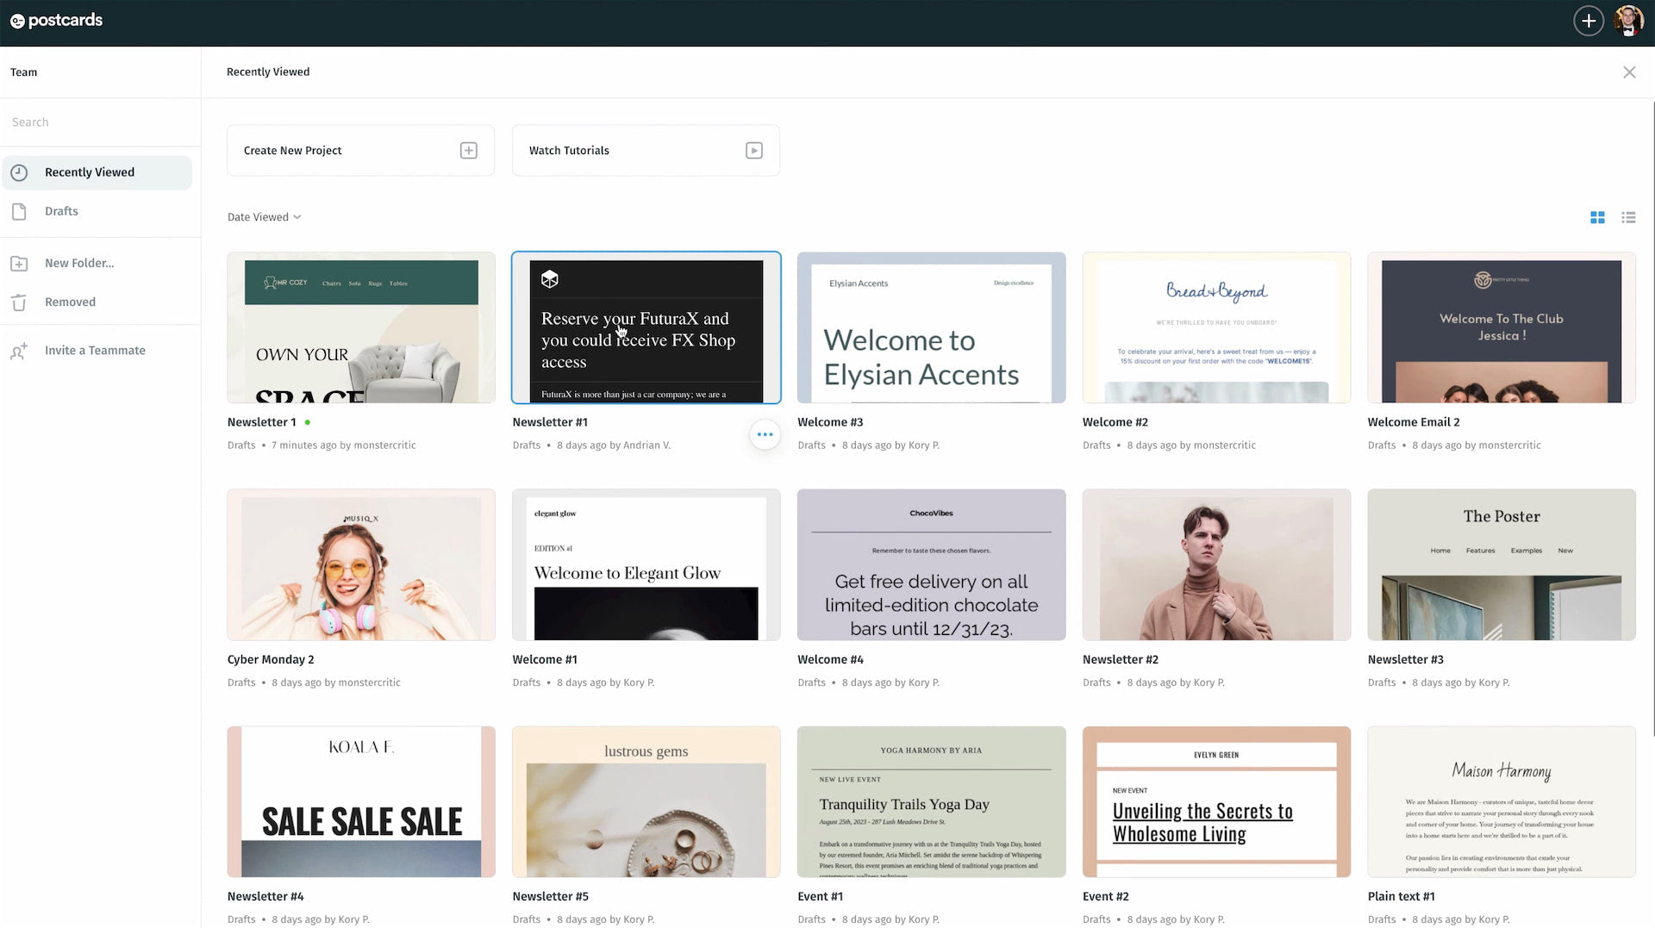1655x928 pixels.
Task: Click the Welcome #3 title
Action: (x=830, y=422)
